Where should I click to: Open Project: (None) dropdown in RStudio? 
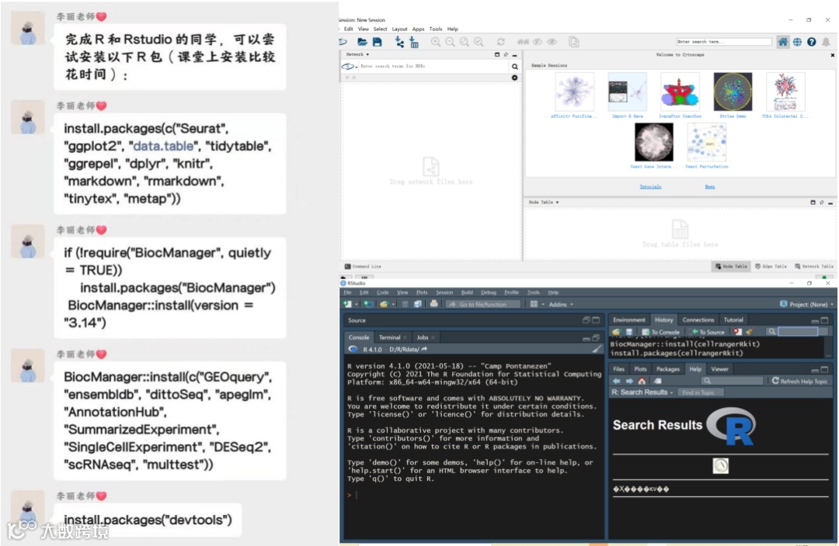point(807,304)
